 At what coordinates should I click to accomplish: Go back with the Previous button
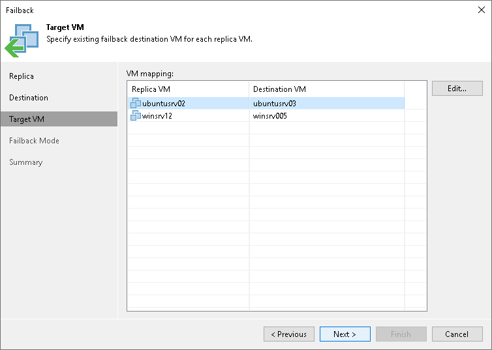coord(289,334)
